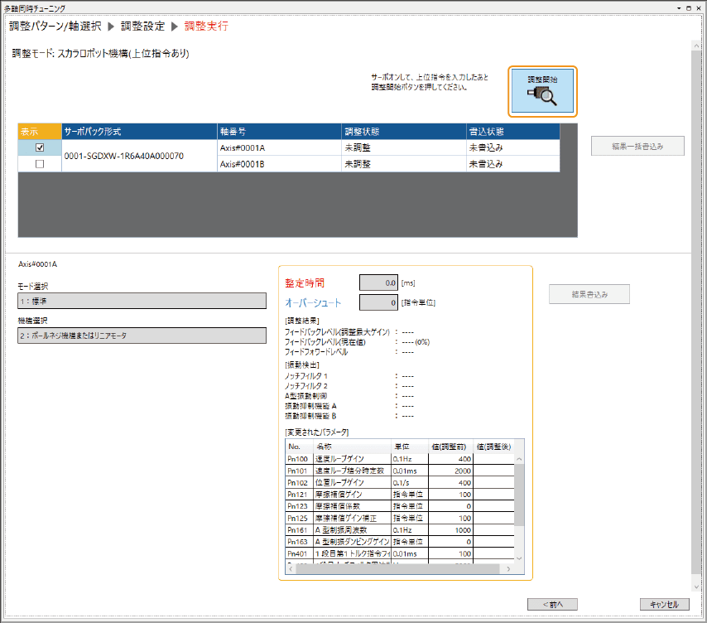Click the 機構選択 field showing ボールネジ機構
Image resolution: width=707 pixels, height=623 pixels.
click(142, 335)
